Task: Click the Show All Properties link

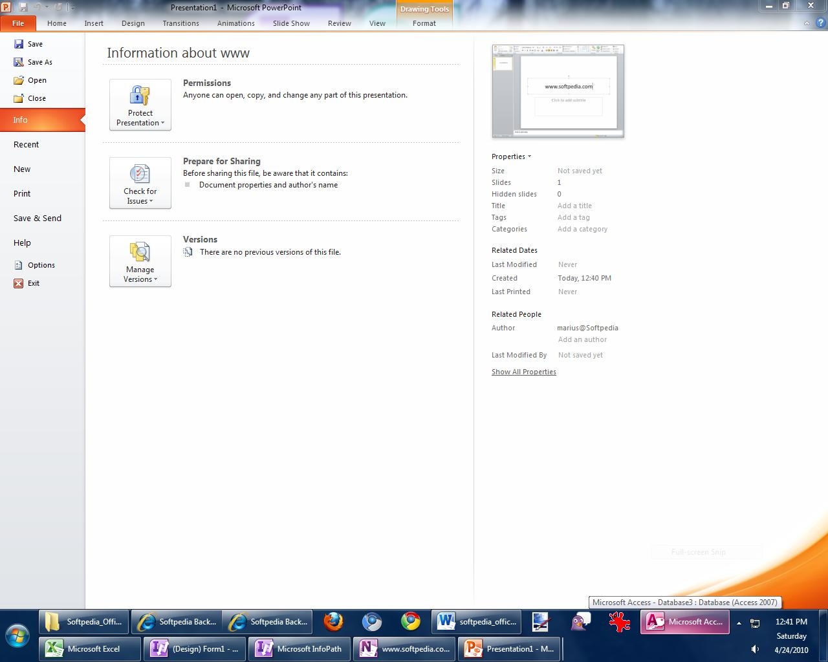Action: [523, 372]
